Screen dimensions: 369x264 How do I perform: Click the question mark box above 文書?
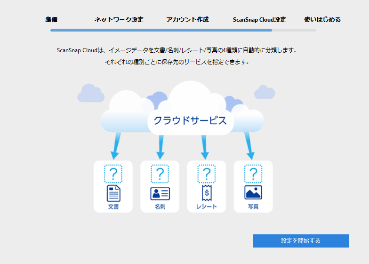tap(113, 174)
